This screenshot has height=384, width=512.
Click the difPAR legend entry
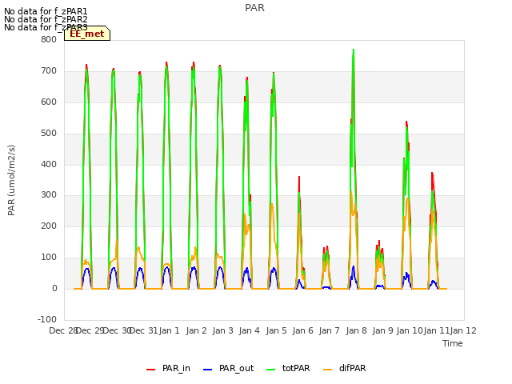(x=345, y=368)
